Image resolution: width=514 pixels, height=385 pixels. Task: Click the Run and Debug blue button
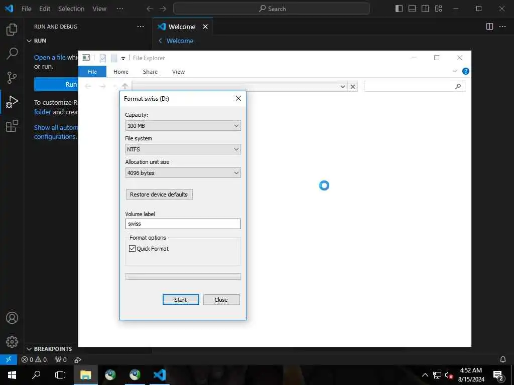(x=56, y=84)
